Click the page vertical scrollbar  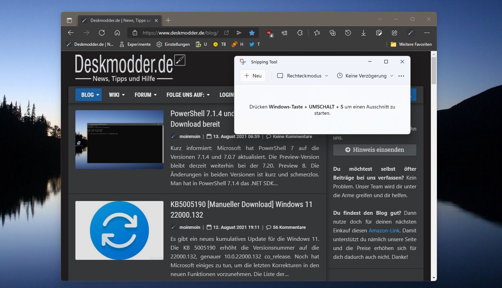pos(434,70)
